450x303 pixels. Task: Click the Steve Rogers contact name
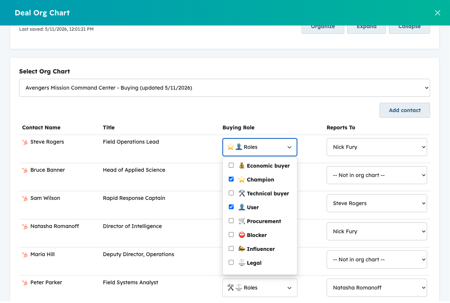click(47, 142)
